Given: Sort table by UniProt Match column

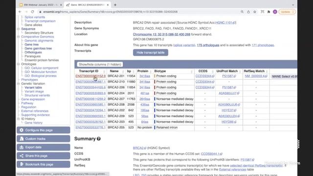Looking at the screenshot, I should (x=229, y=71).
